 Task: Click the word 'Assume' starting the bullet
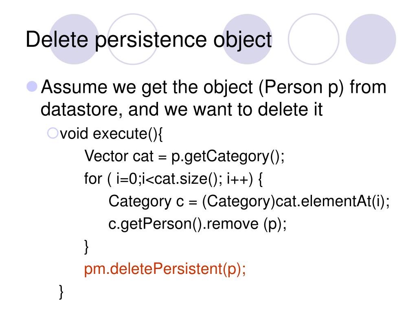[74, 87]
